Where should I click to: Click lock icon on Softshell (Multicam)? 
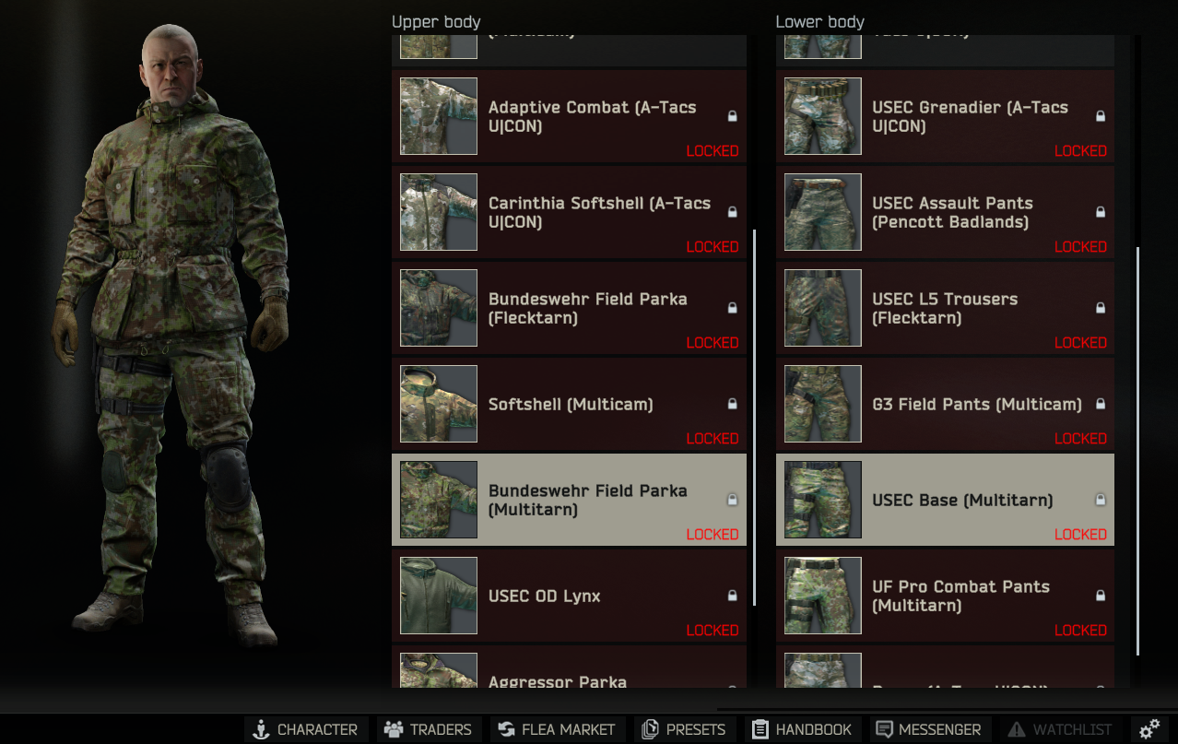click(733, 404)
